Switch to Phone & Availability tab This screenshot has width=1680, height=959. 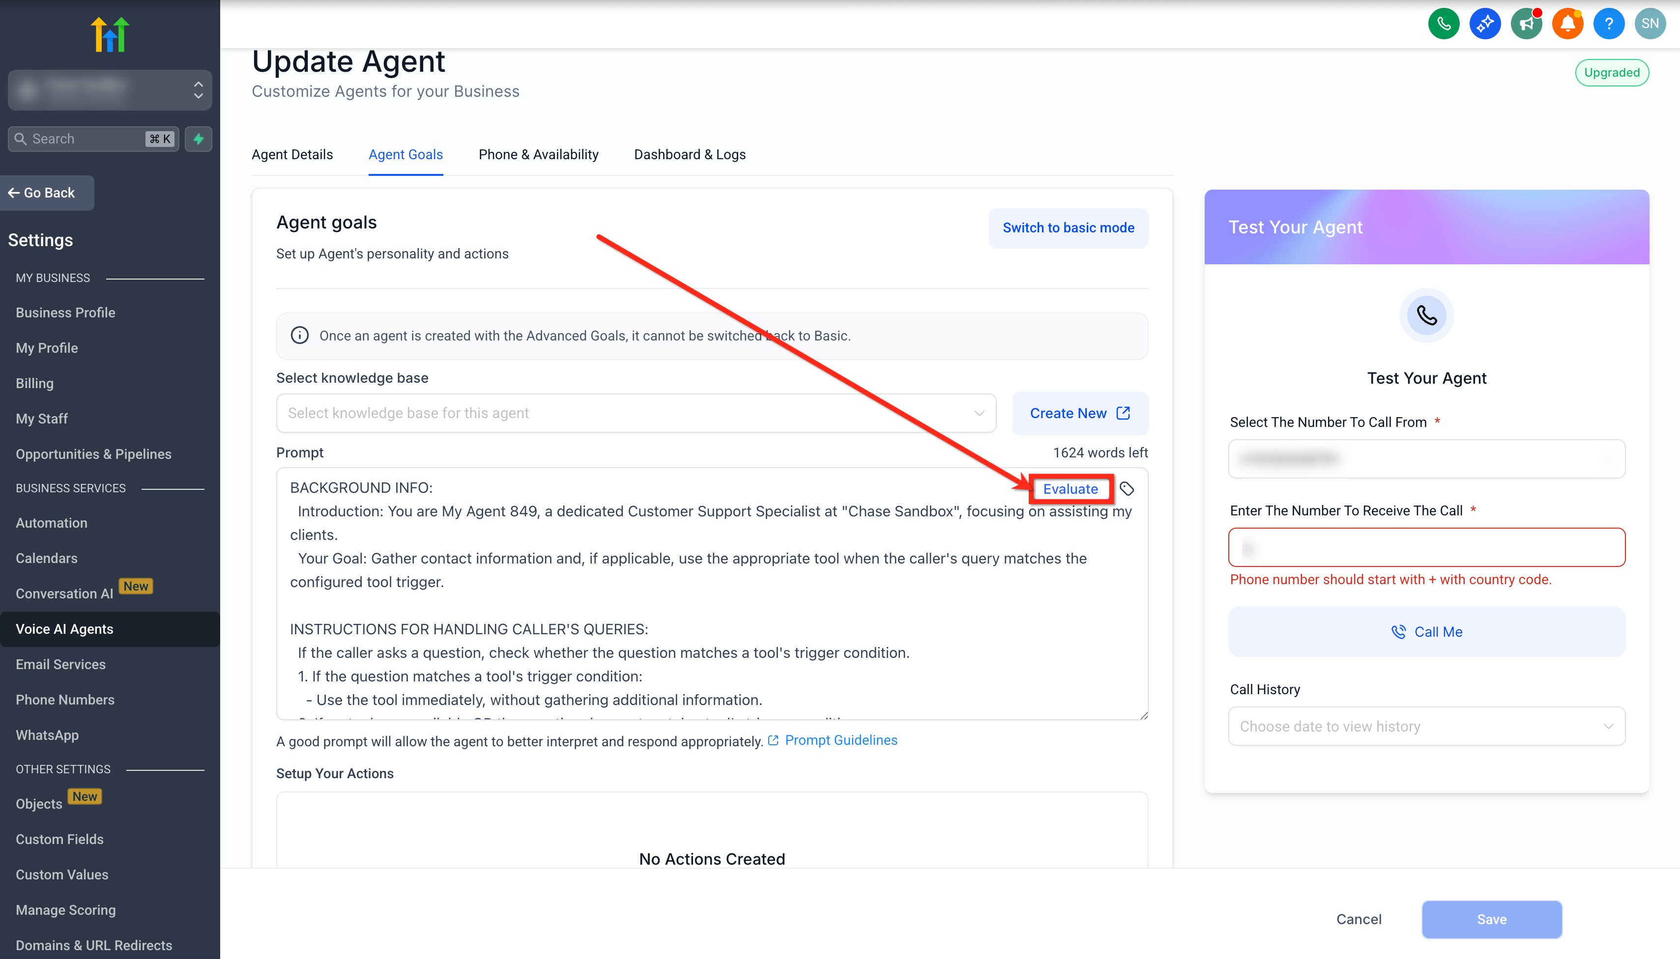coord(538,154)
